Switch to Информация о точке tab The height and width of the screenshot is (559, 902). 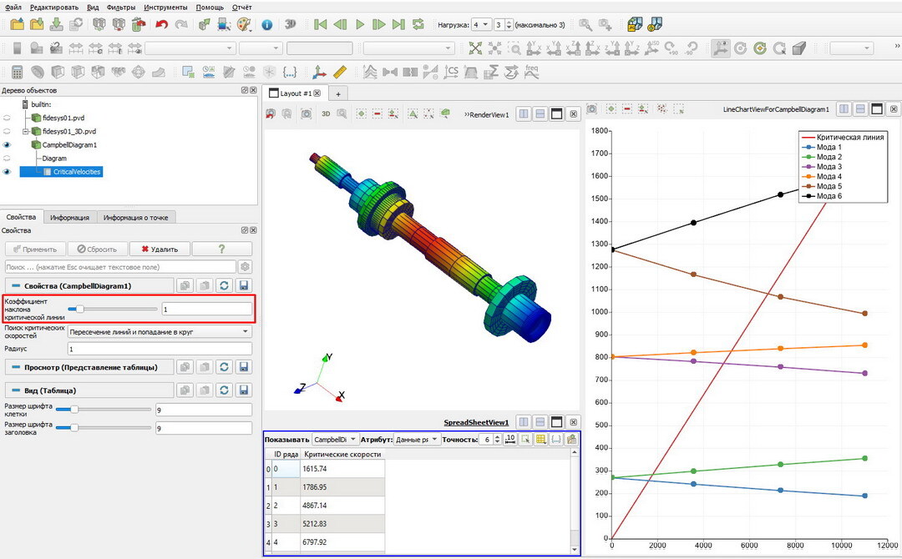[136, 217]
